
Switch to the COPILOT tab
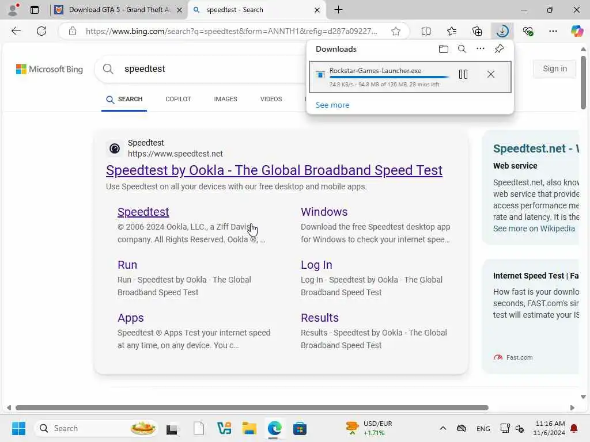tap(178, 99)
